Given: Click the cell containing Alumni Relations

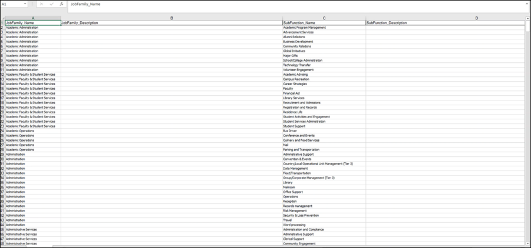Looking at the screenshot, I should 324,37.
